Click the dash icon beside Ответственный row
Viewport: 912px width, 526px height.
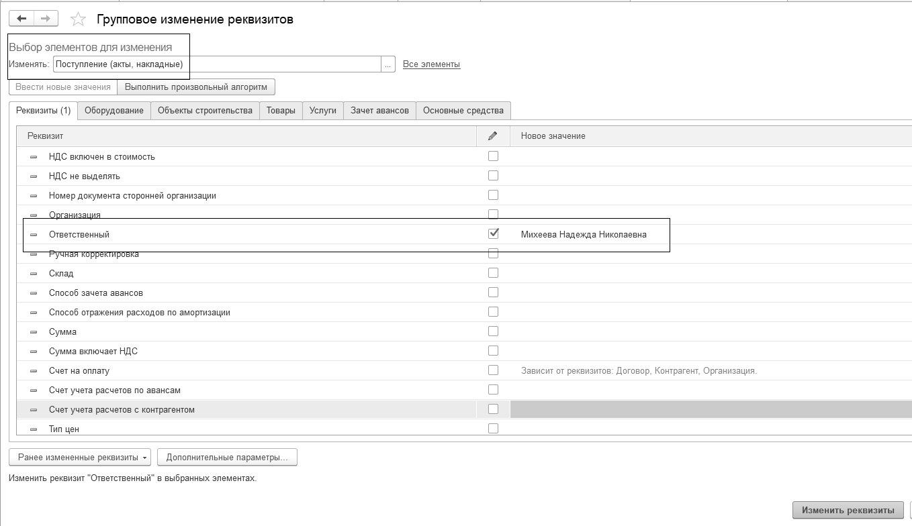(x=34, y=235)
